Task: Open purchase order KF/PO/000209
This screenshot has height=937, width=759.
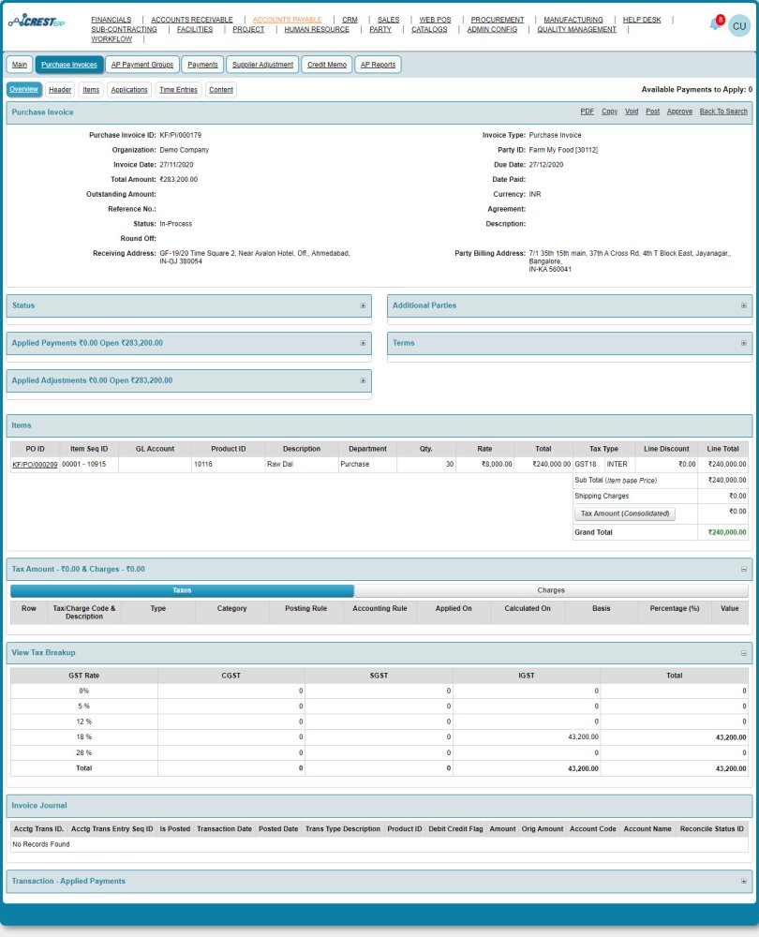Action: (36, 464)
